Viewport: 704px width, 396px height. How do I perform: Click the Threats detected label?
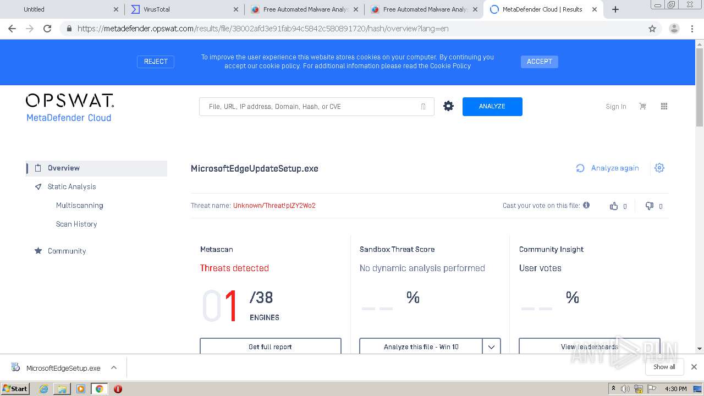coord(234,268)
